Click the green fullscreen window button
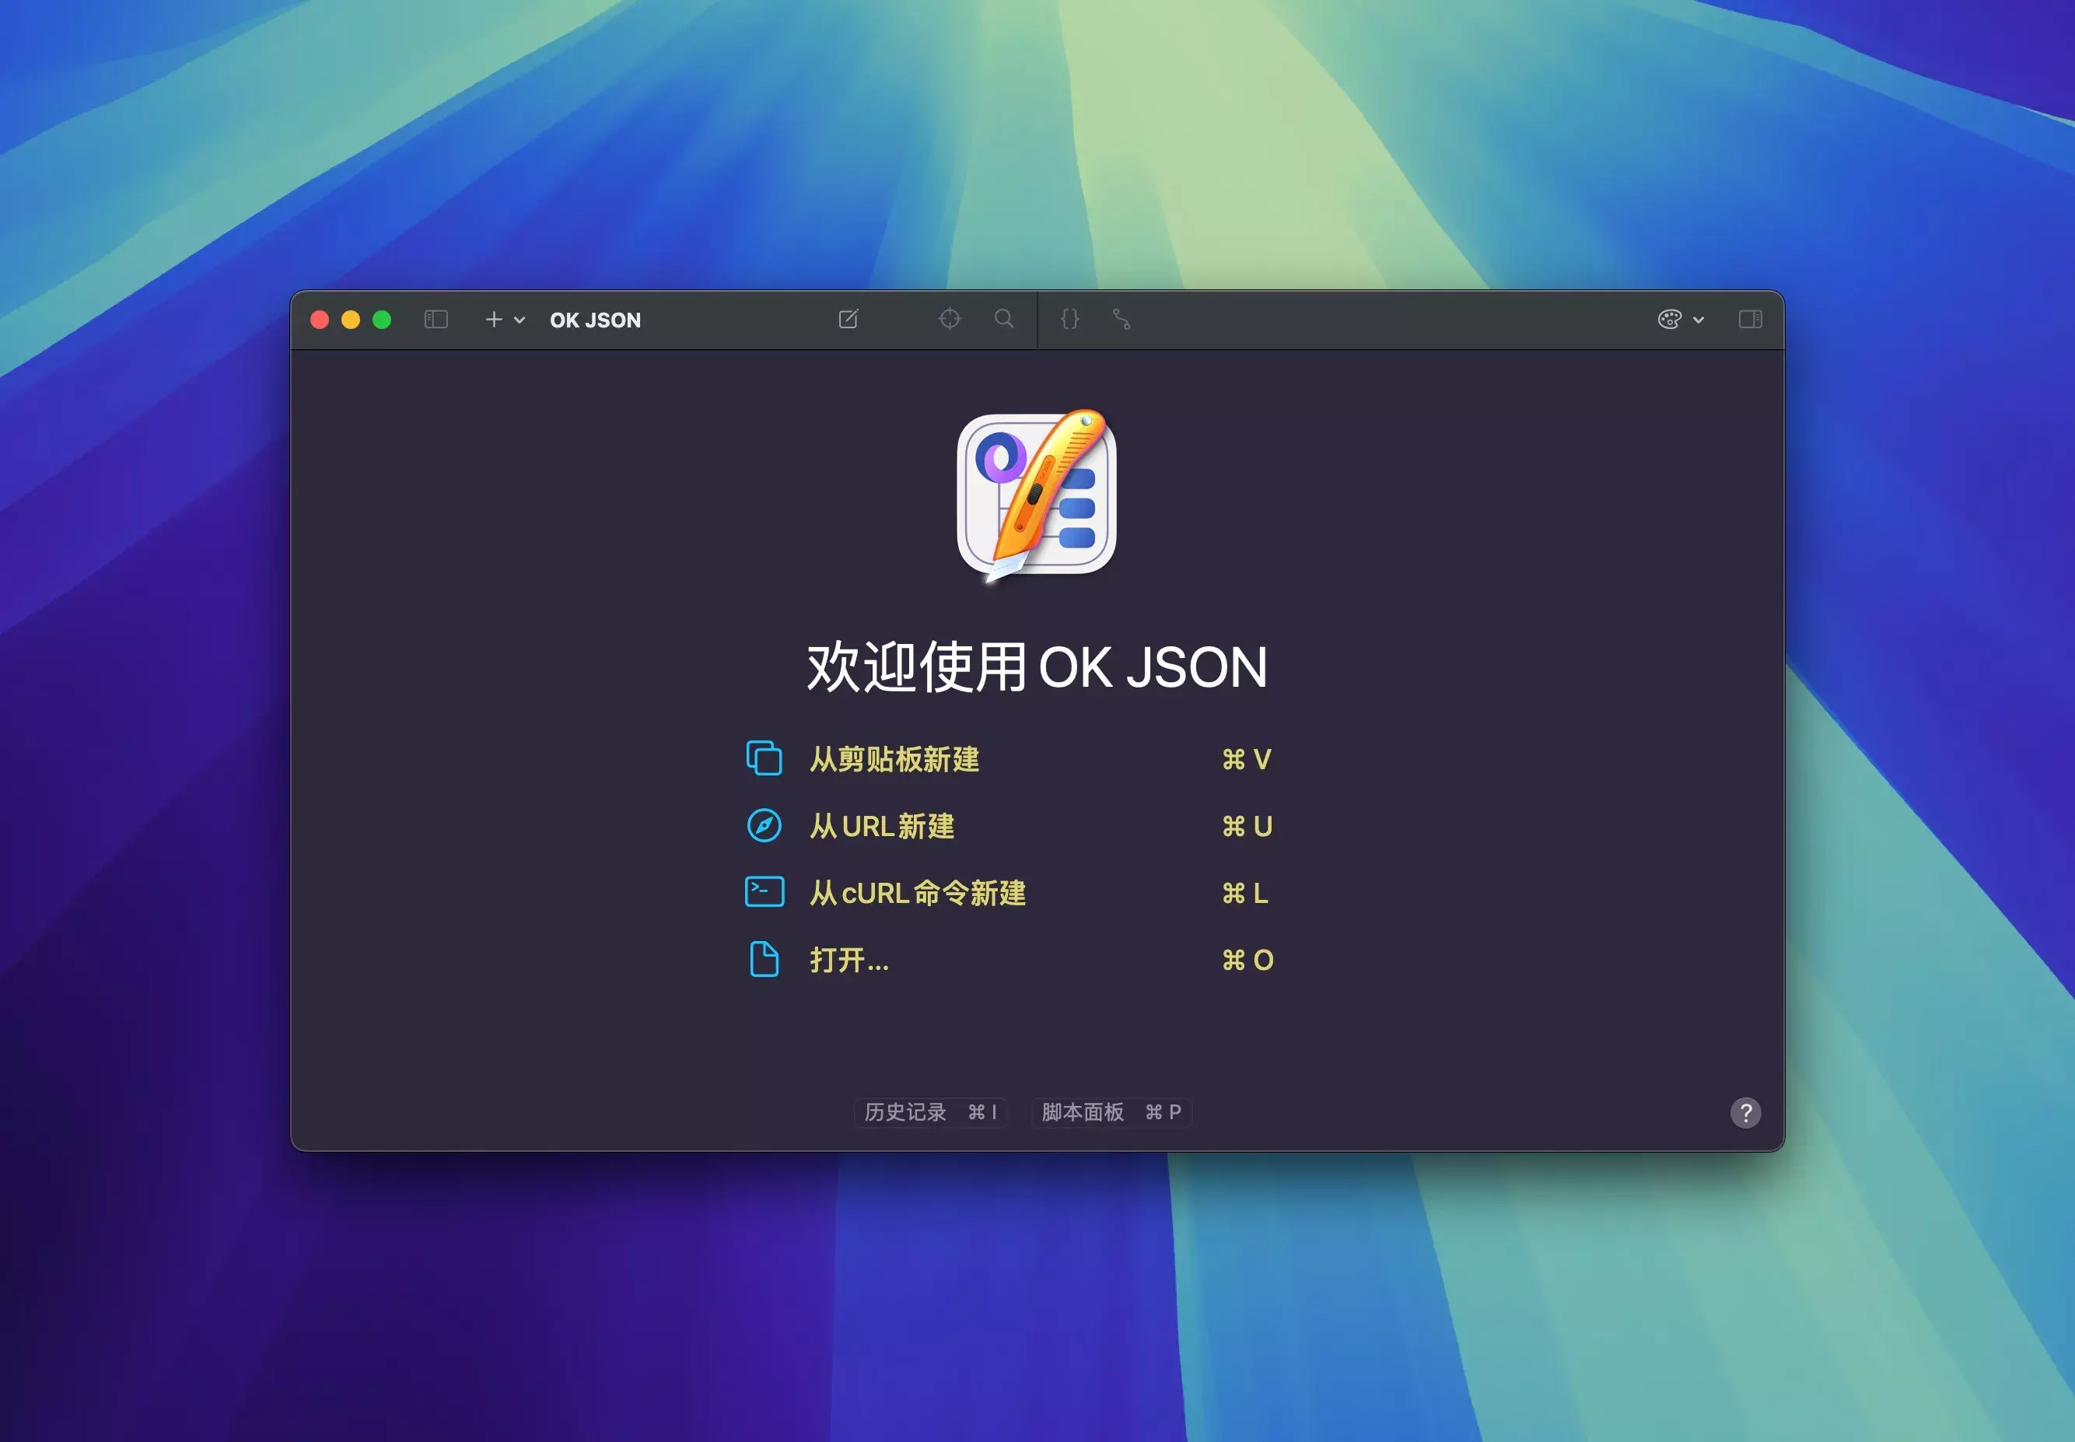This screenshot has width=2075, height=1442. click(382, 320)
